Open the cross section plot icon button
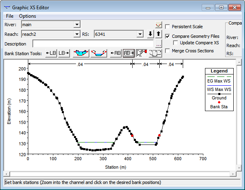This screenshot has width=245, height=190. (158, 25)
